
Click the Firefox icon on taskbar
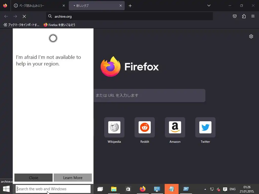pyautogui.click(x=143, y=189)
